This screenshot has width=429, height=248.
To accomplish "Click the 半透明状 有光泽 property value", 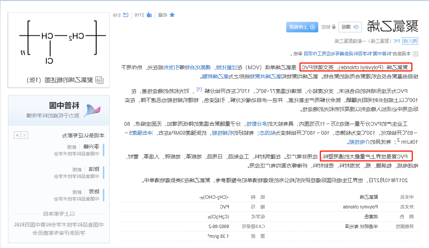I will pyautogui.click(x=362, y=226).
